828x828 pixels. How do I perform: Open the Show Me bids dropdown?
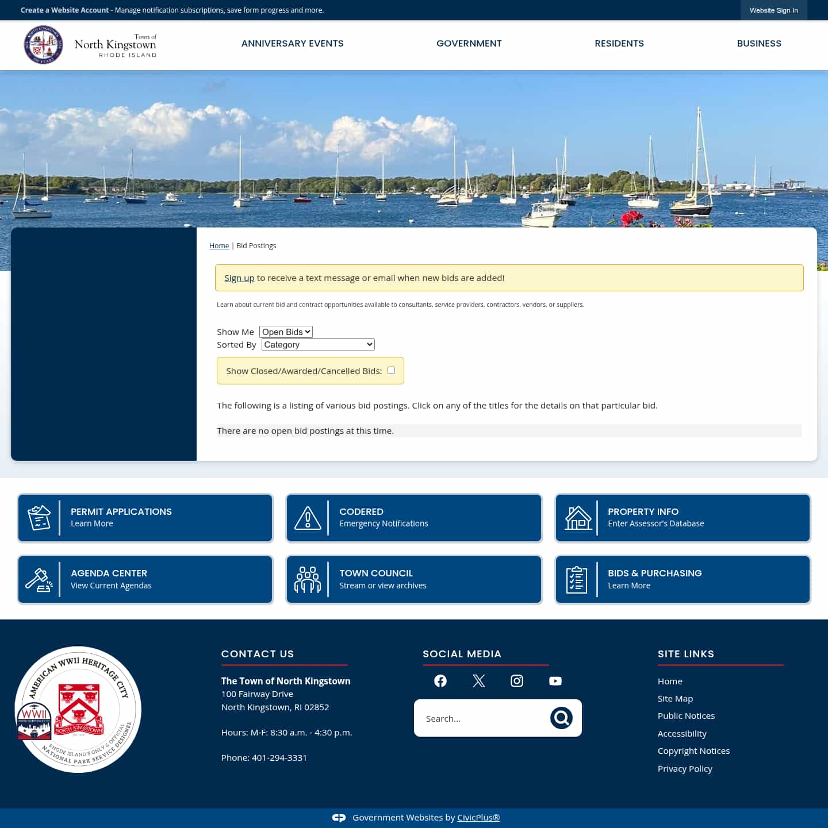pyautogui.click(x=286, y=332)
